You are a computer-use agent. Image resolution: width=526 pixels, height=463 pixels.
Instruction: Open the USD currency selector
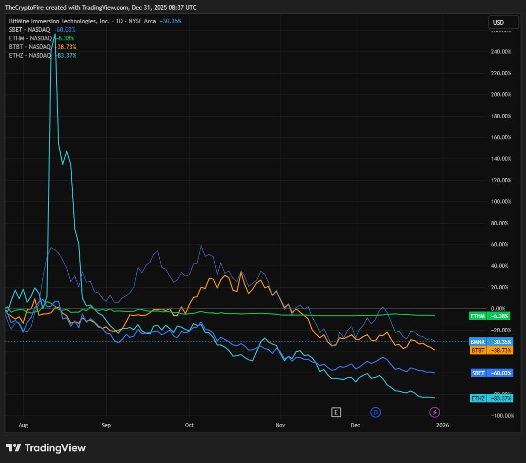click(x=503, y=23)
